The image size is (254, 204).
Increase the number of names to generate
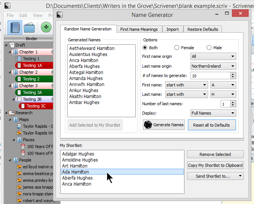pos(233,74)
